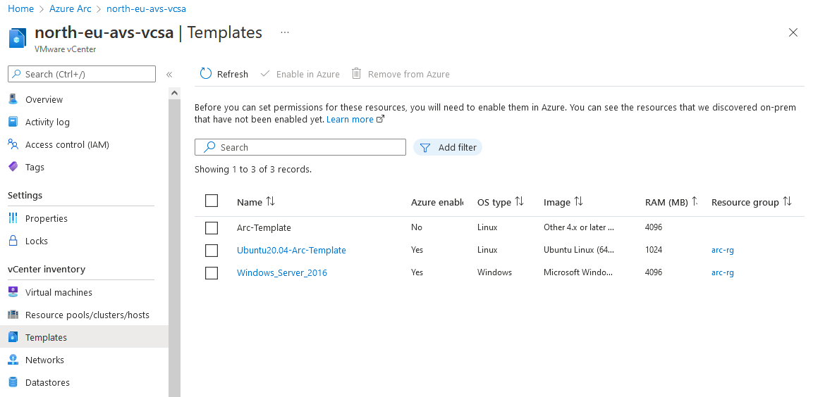Click the Add filter button
Image resolution: width=813 pixels, height=397 pixels.
(x=448, y=148)
